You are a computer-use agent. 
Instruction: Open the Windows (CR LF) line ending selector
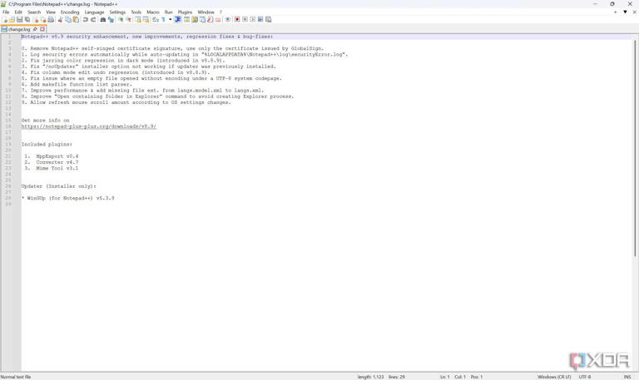(554, 377)
